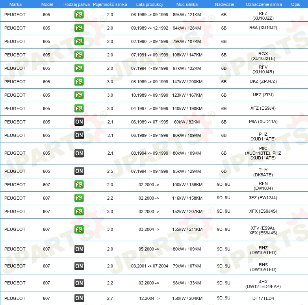Click petrol fuel icon in RFN (EW10J4) row
The image size is (308, 305).
click(79, 185)
